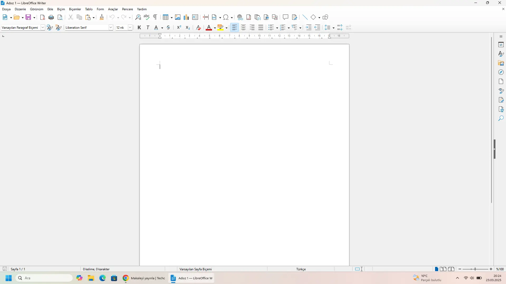Open the Araçlar menu
506x284 pixels.
[x=113, y=9]
